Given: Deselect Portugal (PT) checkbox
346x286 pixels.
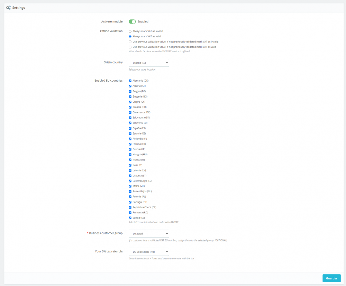Looking at the screenshot, I should 130,202.
